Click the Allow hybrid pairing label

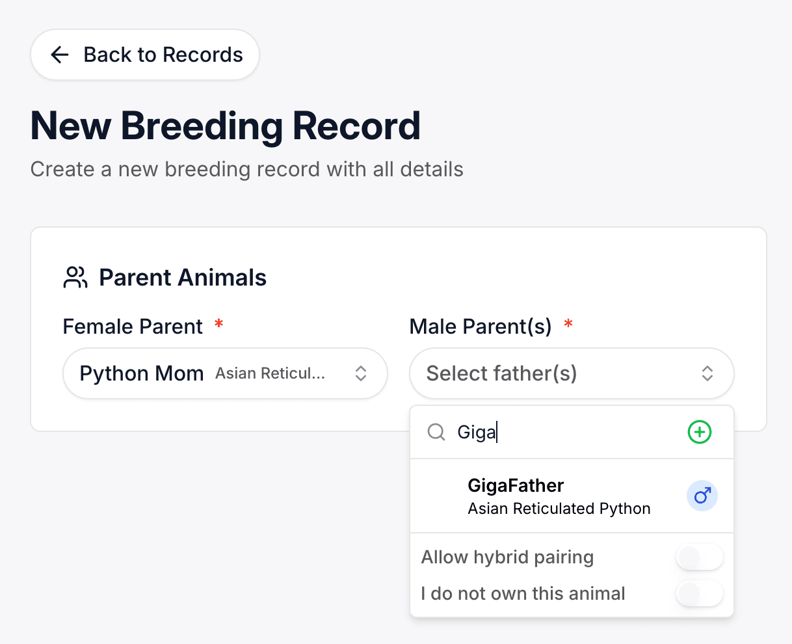pyautogui.click(x=507, y=557)
